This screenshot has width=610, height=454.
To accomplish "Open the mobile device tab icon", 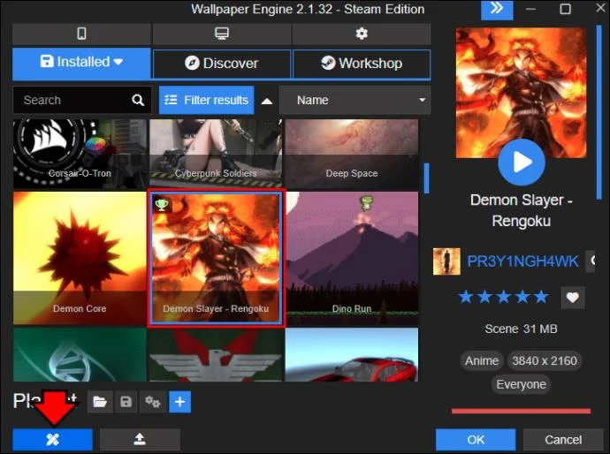I will pos(81,34).
